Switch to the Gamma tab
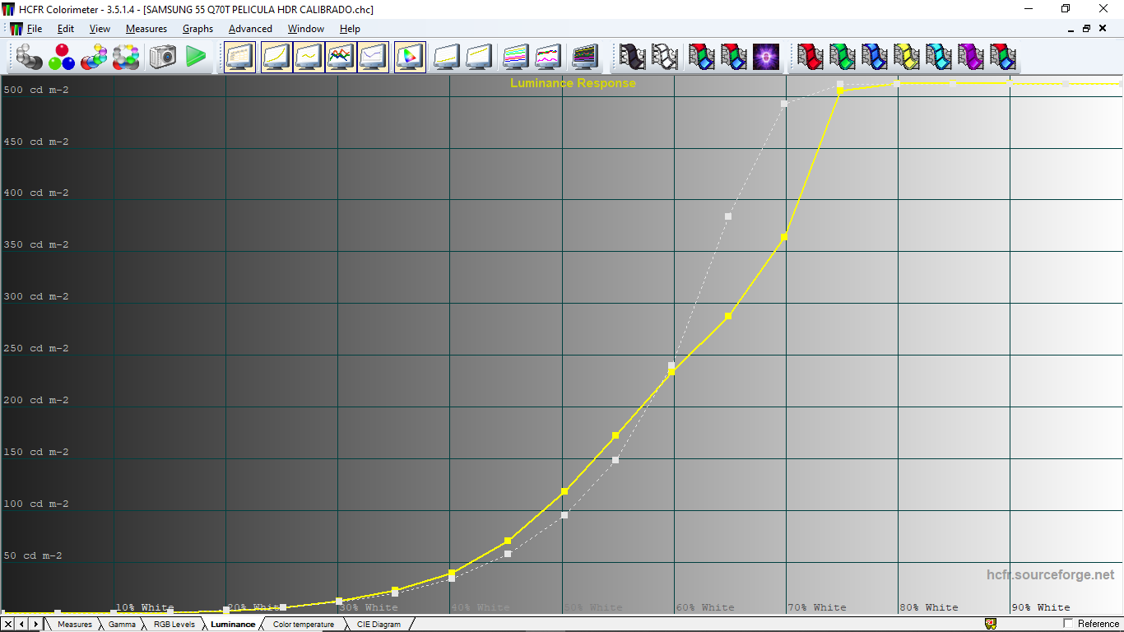 click(122, 625)
